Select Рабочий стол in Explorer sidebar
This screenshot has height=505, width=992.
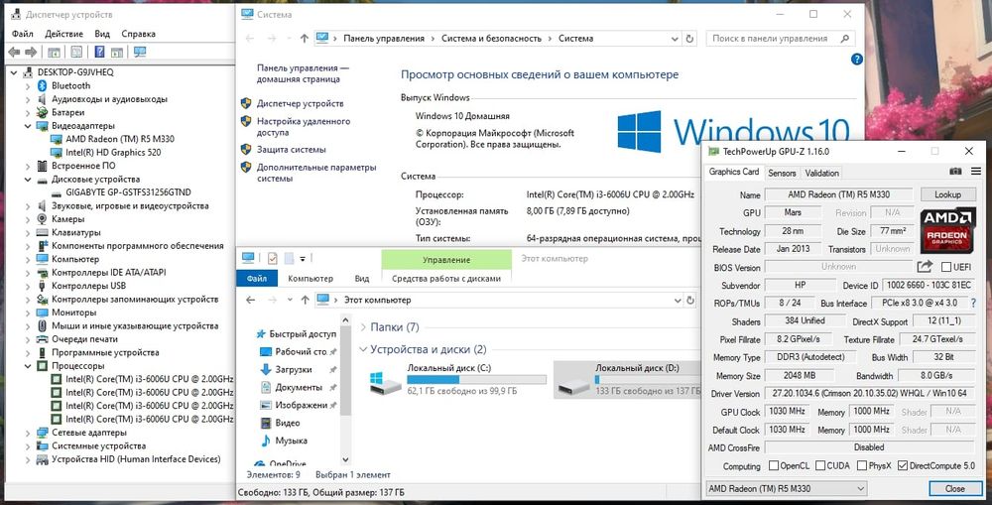coord(301,352)
